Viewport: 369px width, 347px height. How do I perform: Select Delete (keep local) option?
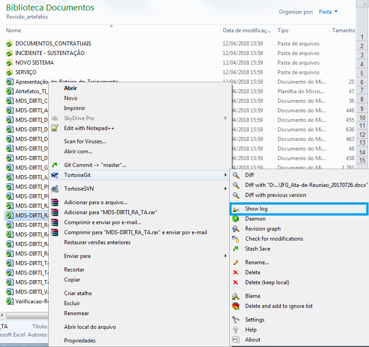[267, 282]
